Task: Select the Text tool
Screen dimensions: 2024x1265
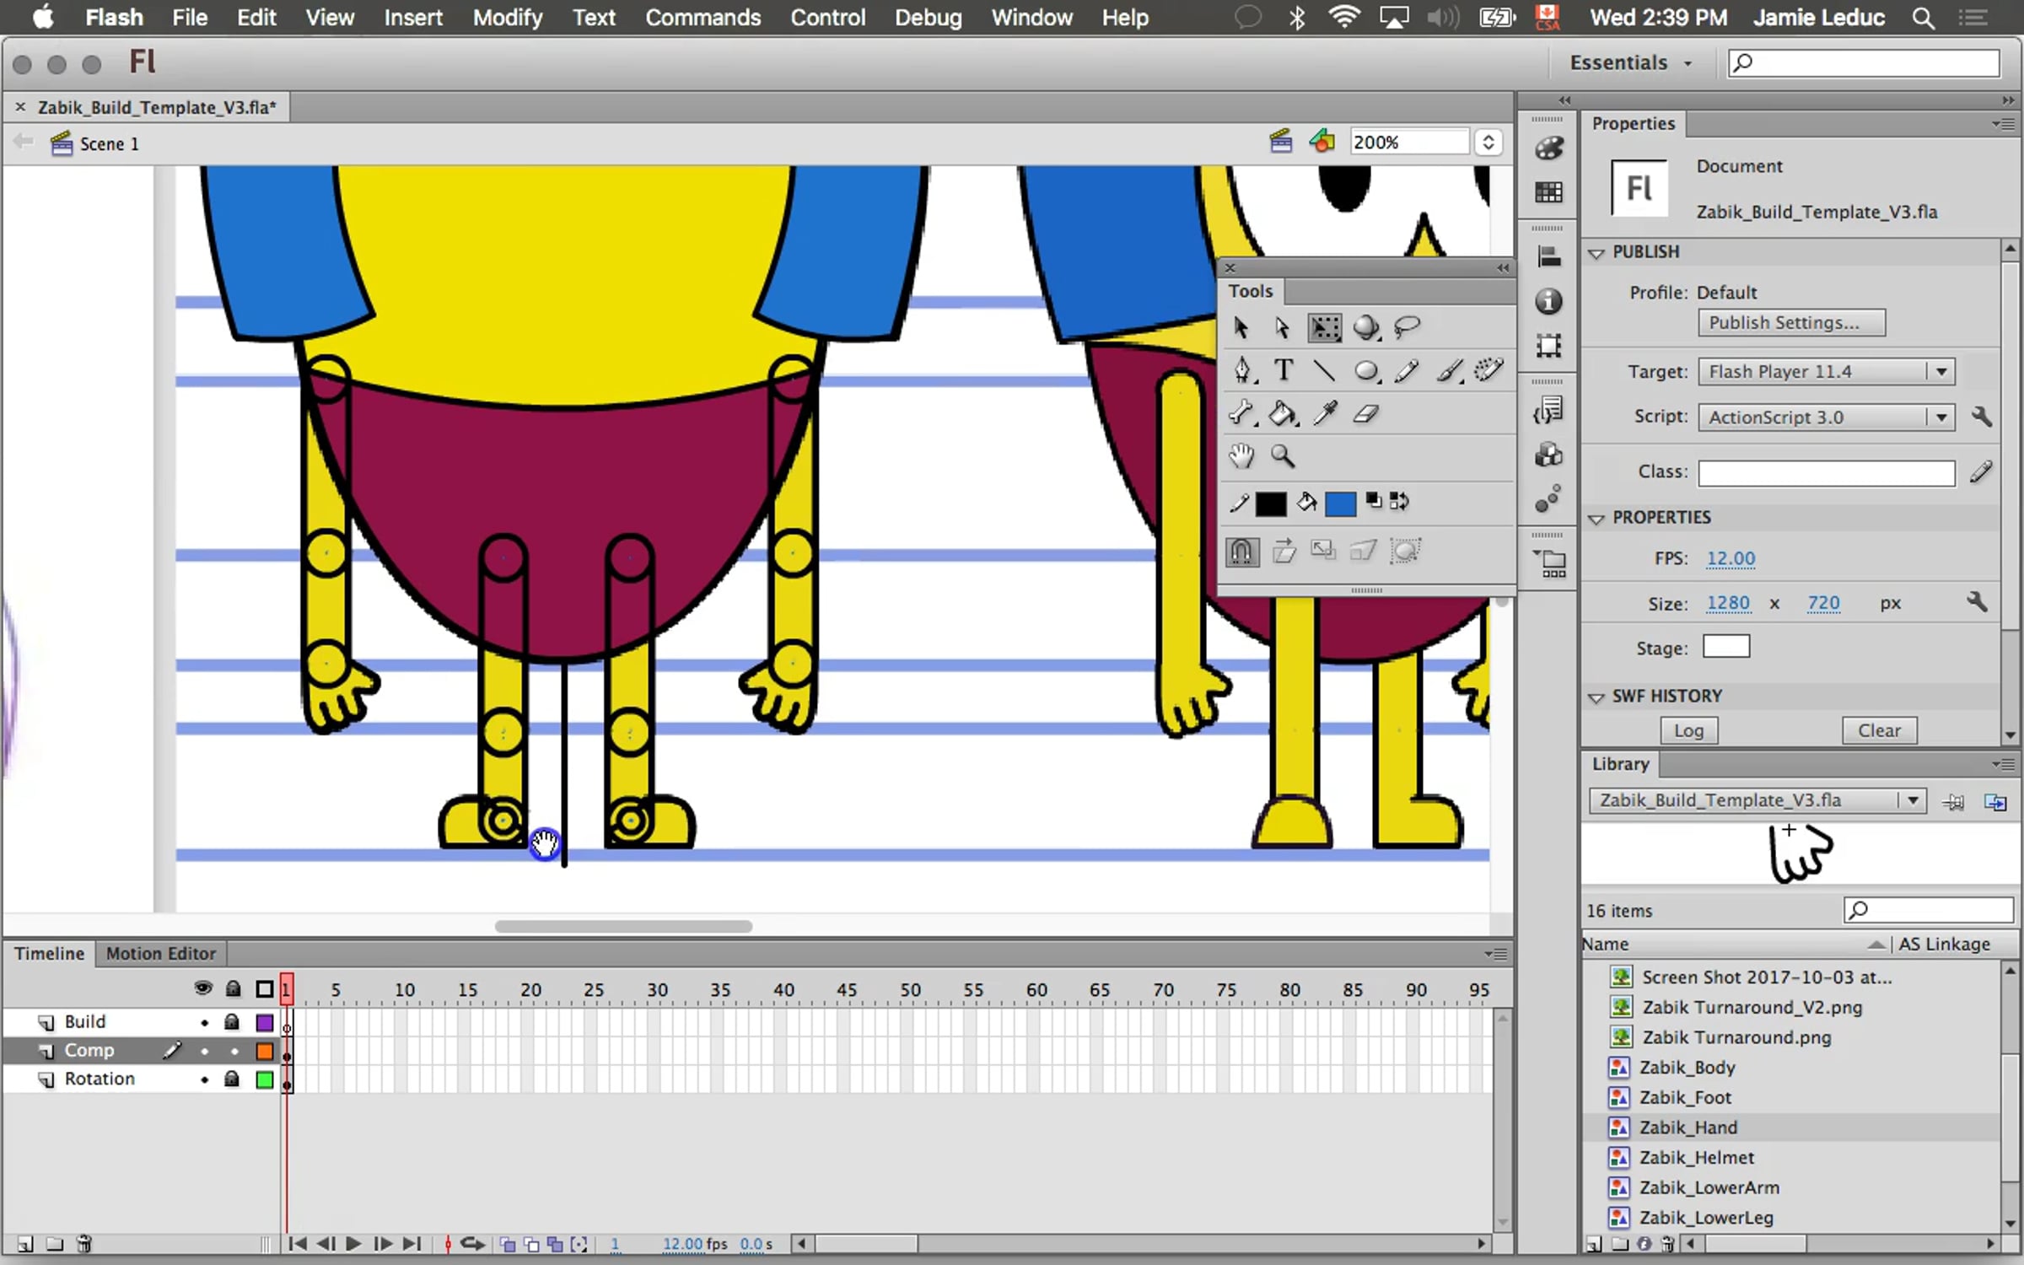Action: point(1283,370)
